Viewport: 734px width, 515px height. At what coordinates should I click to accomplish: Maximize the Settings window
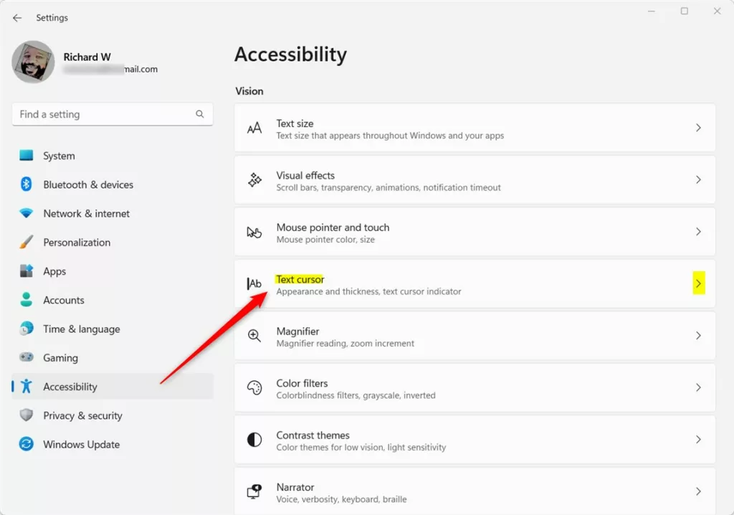click(x=685, y=11)
